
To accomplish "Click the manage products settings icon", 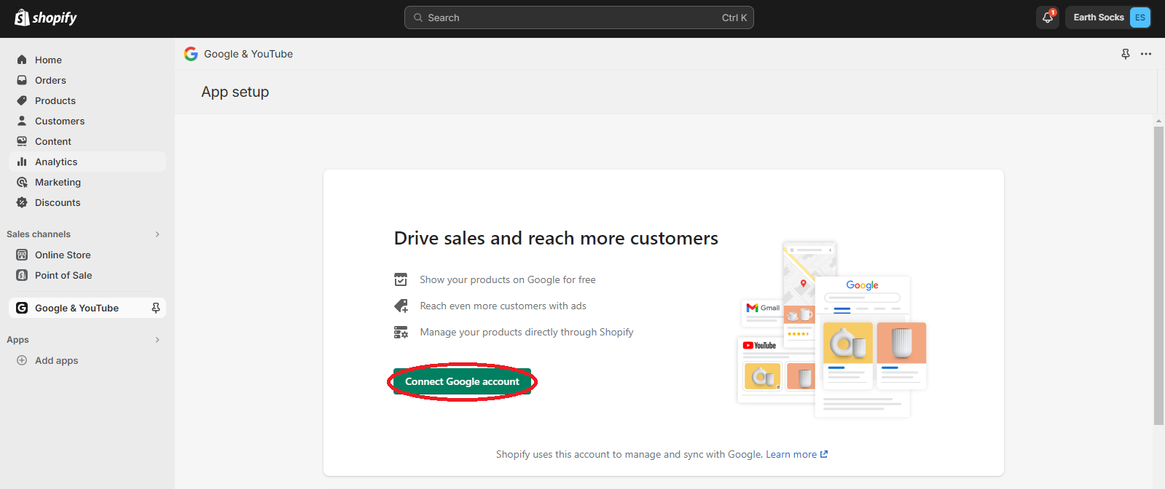I will click(401, 332).
